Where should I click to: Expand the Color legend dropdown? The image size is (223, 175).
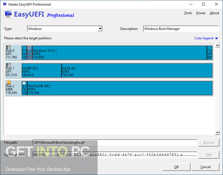tap(206, 38)
